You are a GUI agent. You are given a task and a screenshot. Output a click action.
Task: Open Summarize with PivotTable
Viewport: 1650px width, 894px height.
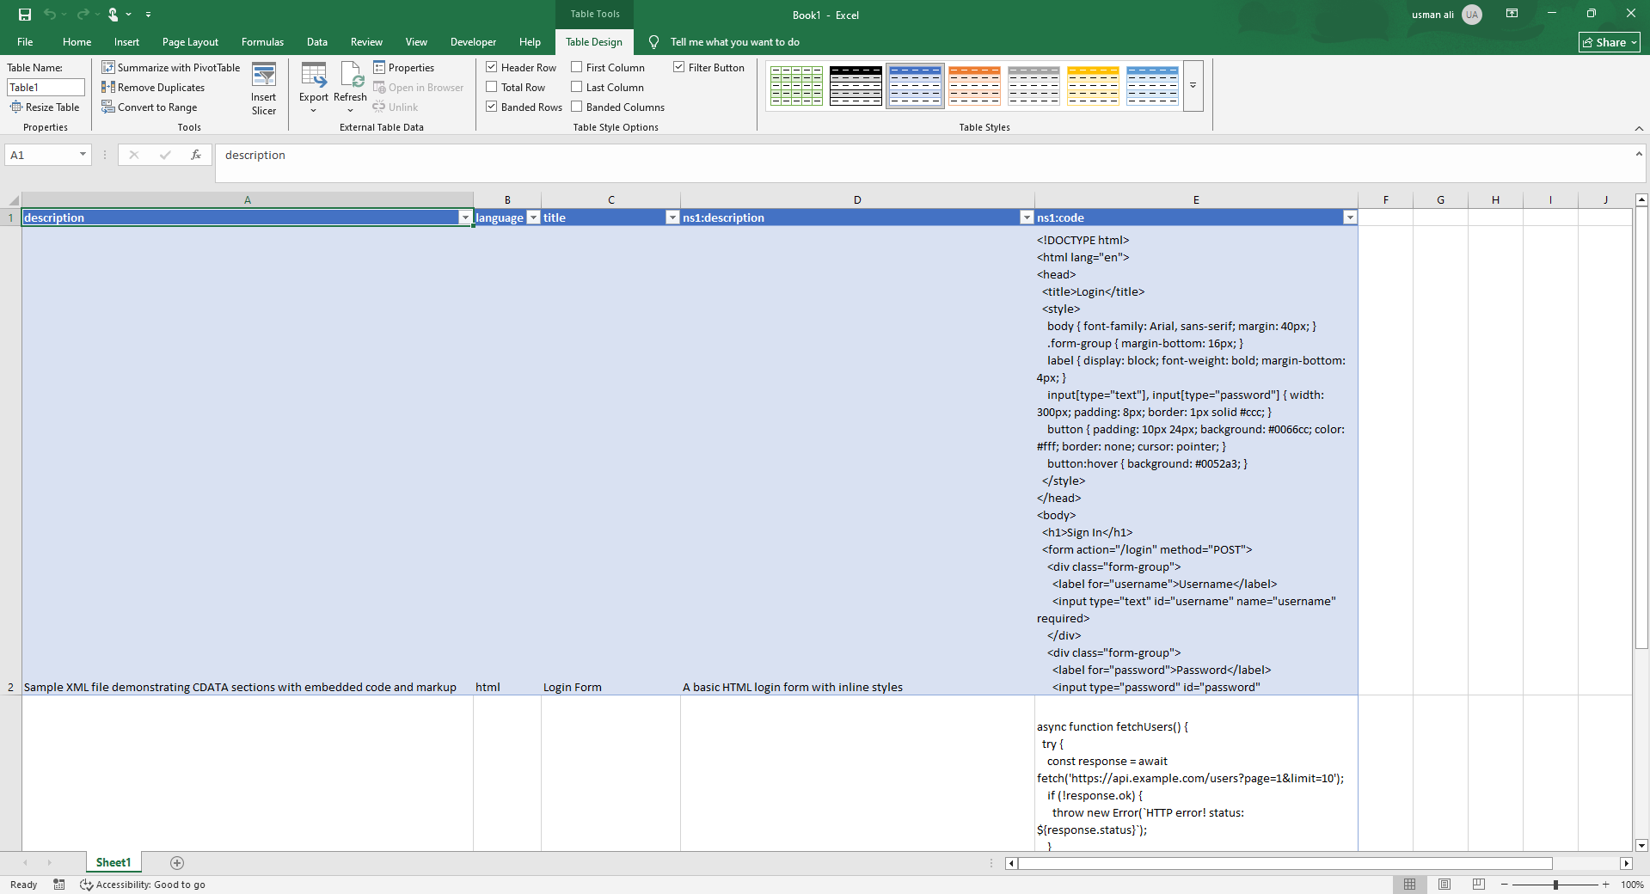tap(171, 68)
